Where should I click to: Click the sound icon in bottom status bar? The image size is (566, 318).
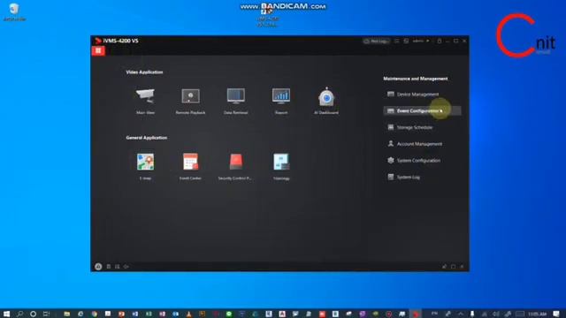(x=126, y=267)
